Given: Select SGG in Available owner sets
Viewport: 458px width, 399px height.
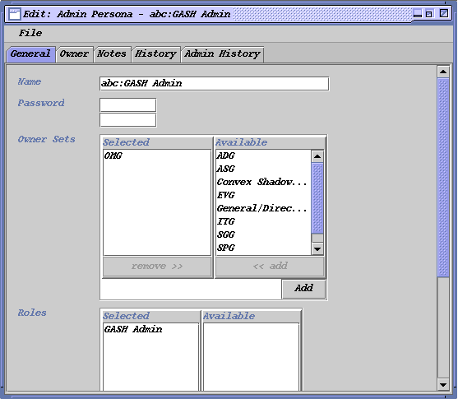Looking at the screenshot, I should tap(263, 234).
